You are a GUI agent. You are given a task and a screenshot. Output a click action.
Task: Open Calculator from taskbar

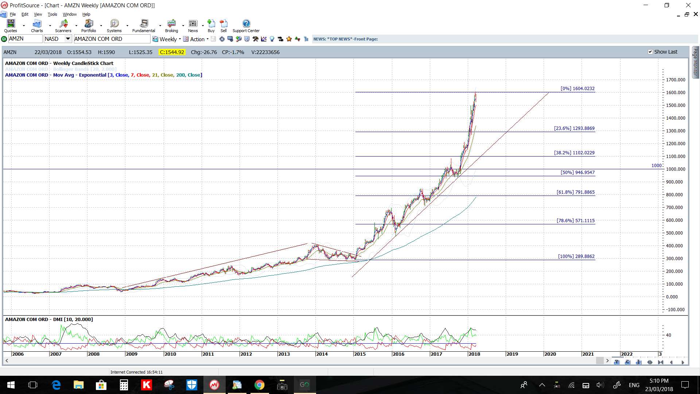tap(124, 385)
